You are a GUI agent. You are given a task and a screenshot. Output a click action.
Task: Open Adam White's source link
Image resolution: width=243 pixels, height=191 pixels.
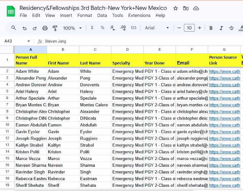click(224, 71)
